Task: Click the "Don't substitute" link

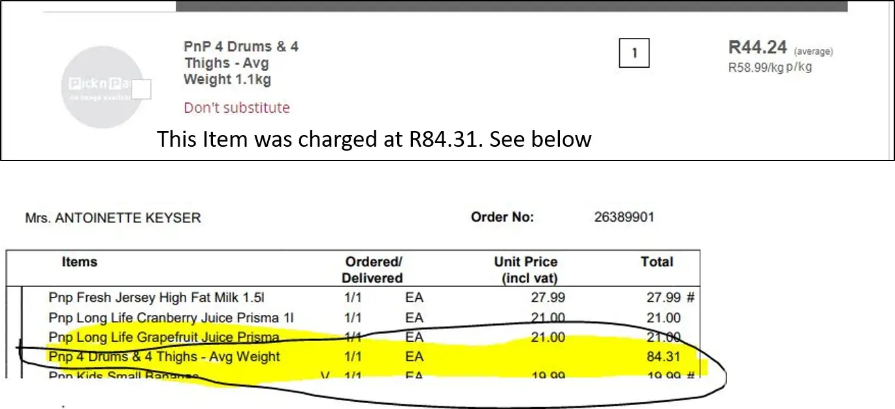Action: [236, 108]
